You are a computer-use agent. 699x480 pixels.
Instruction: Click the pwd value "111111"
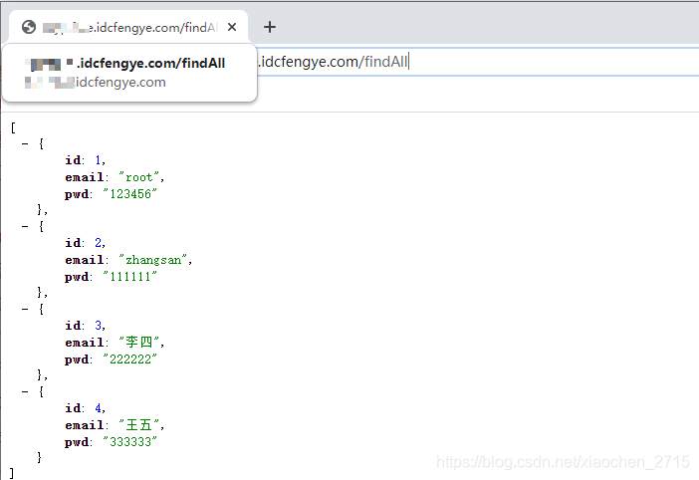[129, 277]
